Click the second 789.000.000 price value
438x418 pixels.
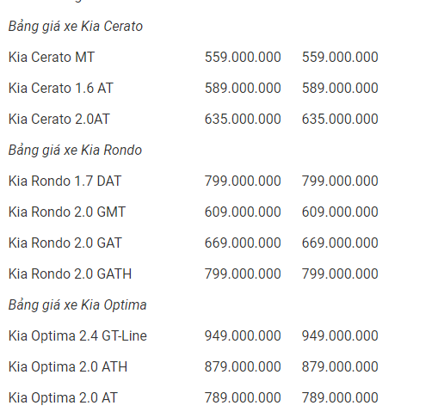[340, 397]
